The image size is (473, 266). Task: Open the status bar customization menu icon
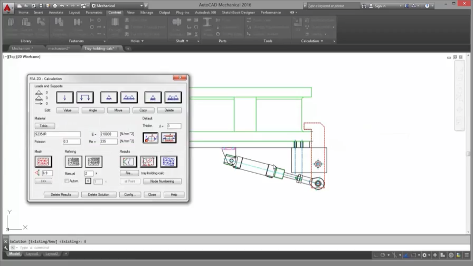[x=467, y=255]
